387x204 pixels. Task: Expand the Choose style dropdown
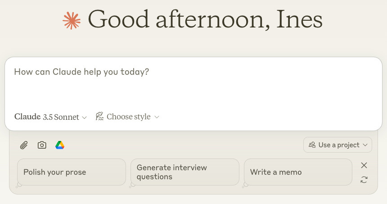tap(128, 117)
